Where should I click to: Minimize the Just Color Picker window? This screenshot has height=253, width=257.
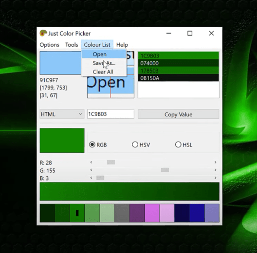168,33
